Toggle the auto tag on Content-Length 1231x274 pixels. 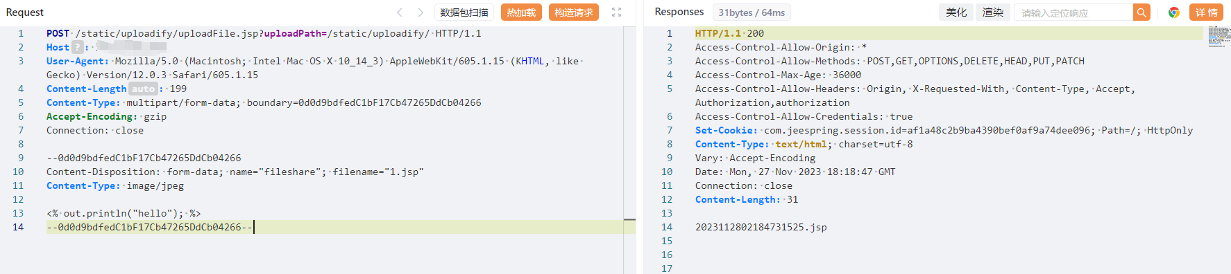coord(143,89)
